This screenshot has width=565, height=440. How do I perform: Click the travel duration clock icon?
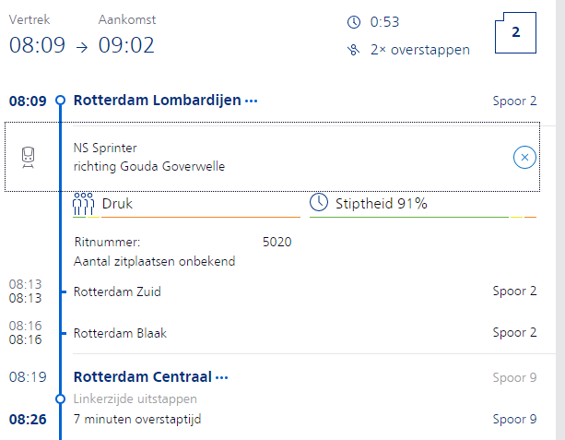pos(354,22)
